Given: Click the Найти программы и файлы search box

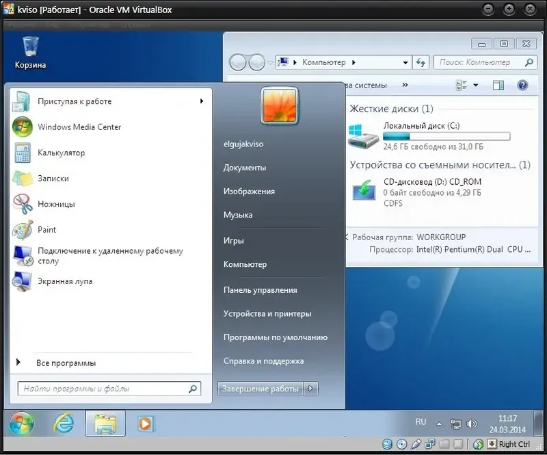Looking at the screenshot, I should point(109,389).
